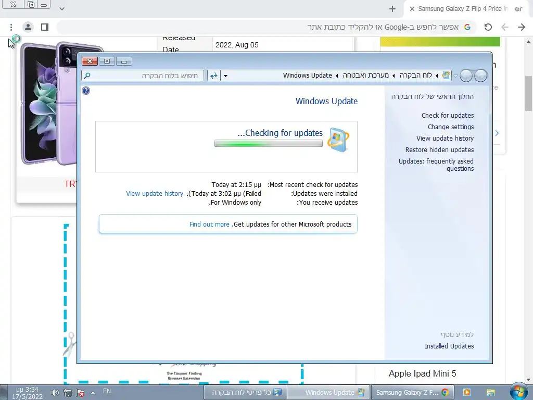Open the address bar history dropdown arrow

pos(225,76)
